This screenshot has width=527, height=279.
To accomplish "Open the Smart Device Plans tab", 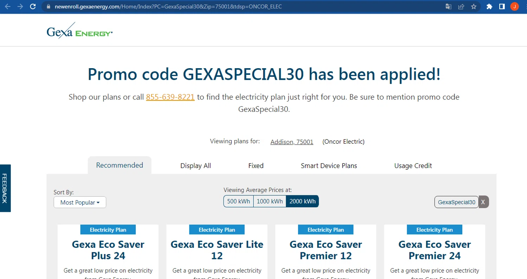I will [x=329, y=166].
